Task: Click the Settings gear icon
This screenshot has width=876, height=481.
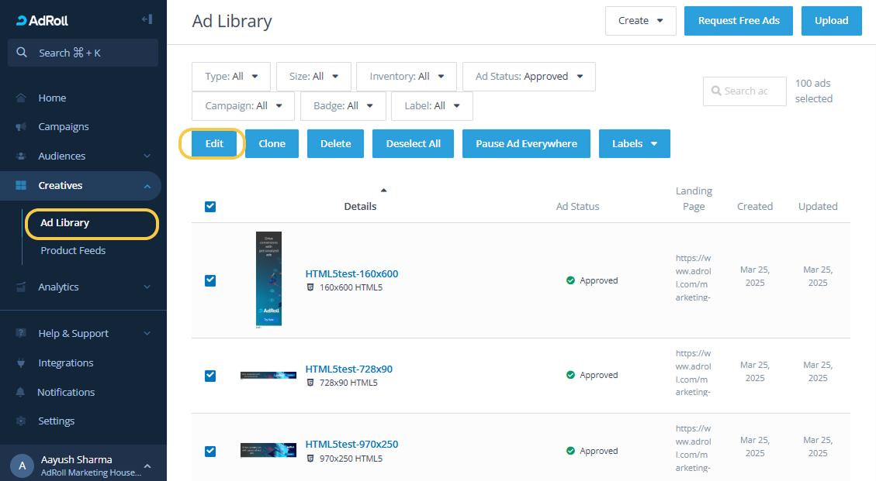Action: 22,421
